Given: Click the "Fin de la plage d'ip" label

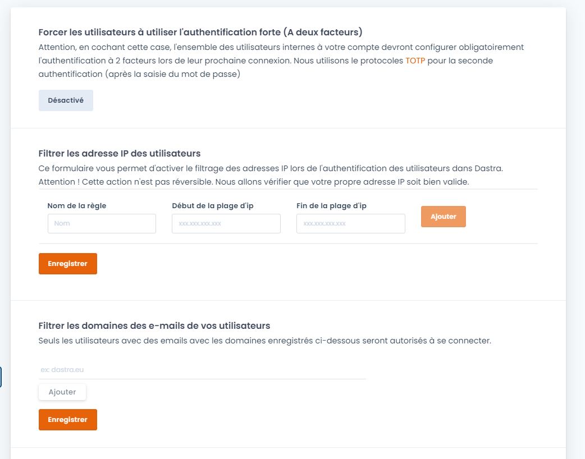Looking at the screenshot, I should (331, 206).
